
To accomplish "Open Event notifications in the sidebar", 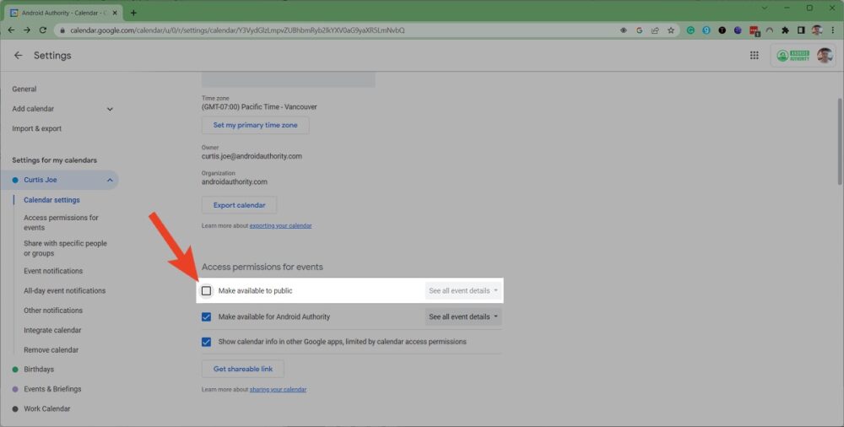I will tap(53, 271).
